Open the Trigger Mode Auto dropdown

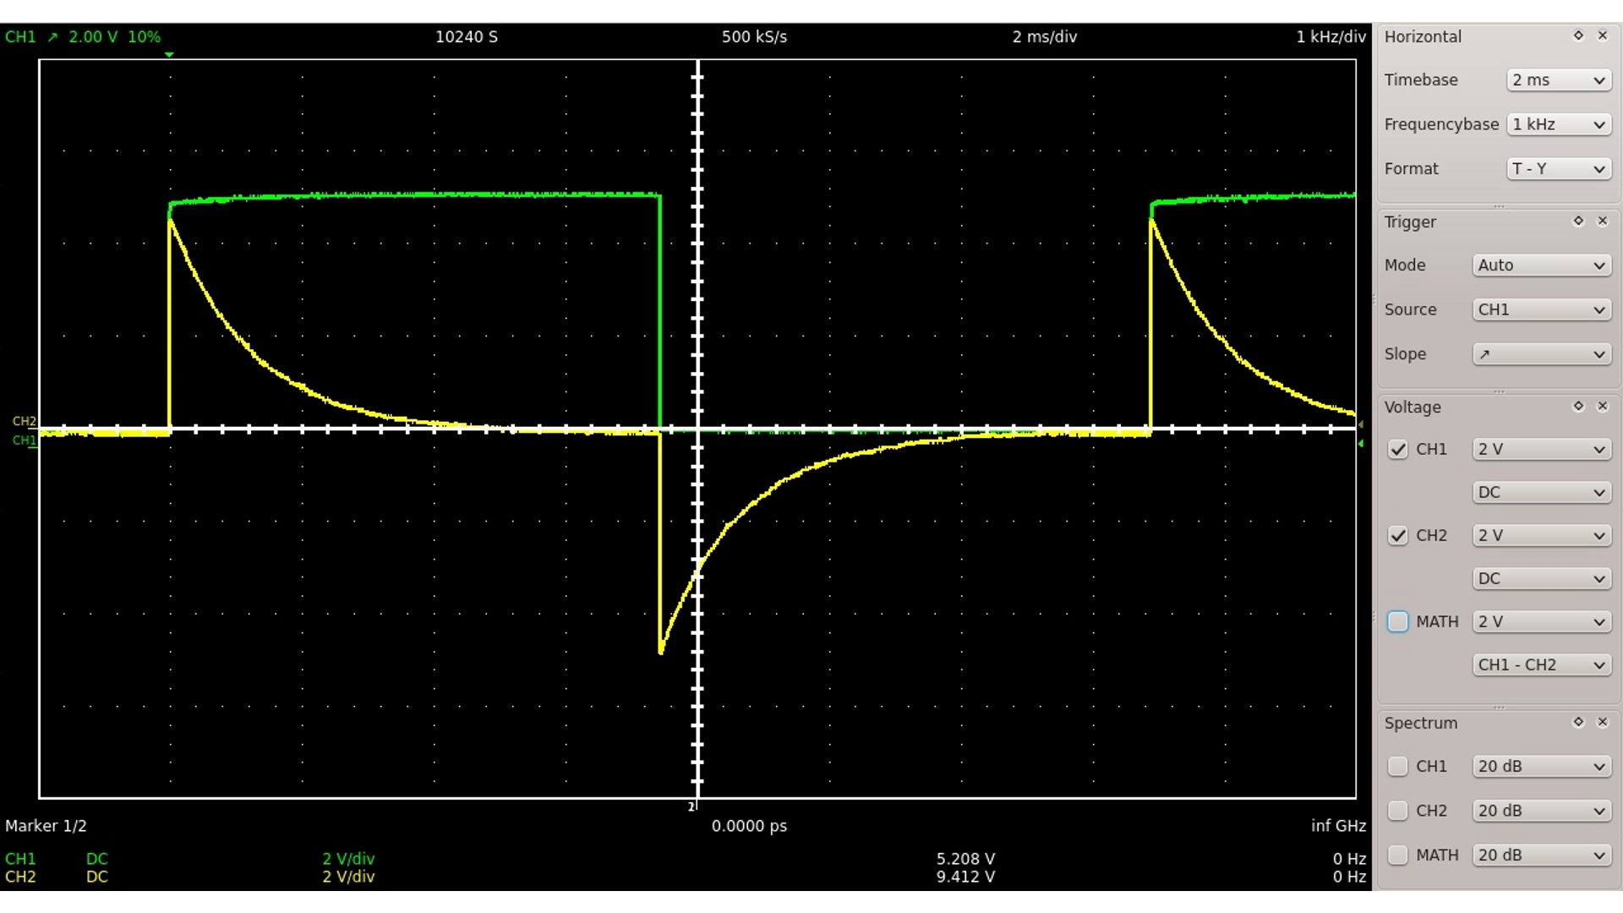click(1541, 265)
